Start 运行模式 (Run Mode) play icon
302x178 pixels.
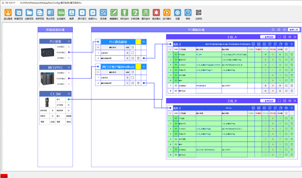coord(167,13)
